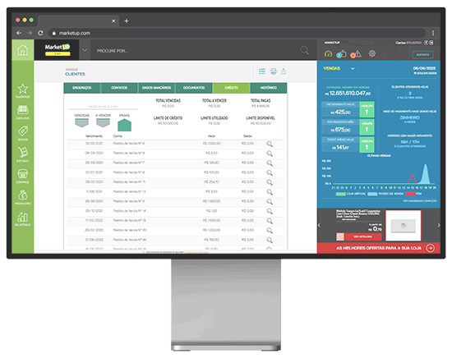Expand the Vendas dashboard dropdown
The image size is (452, 358).
point(353,68)
